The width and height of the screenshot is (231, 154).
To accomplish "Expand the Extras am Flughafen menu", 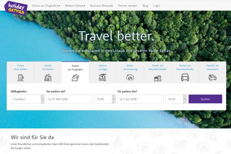I will [46, 6].
